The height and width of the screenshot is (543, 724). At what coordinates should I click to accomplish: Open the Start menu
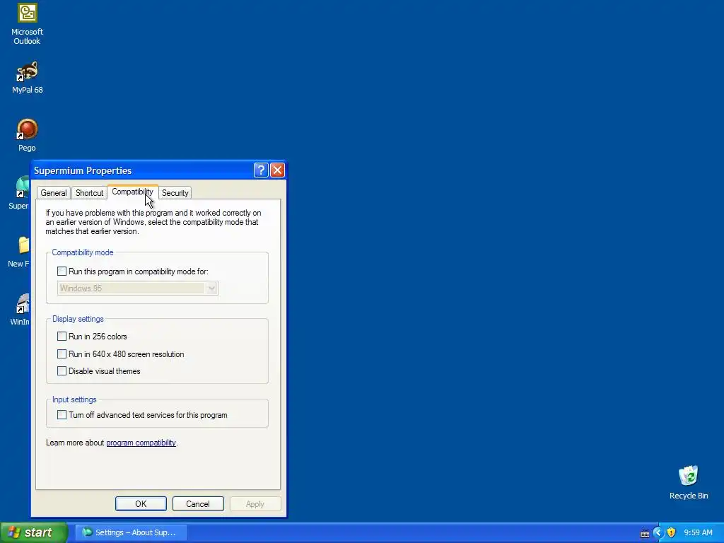click(x=34, y=533)
